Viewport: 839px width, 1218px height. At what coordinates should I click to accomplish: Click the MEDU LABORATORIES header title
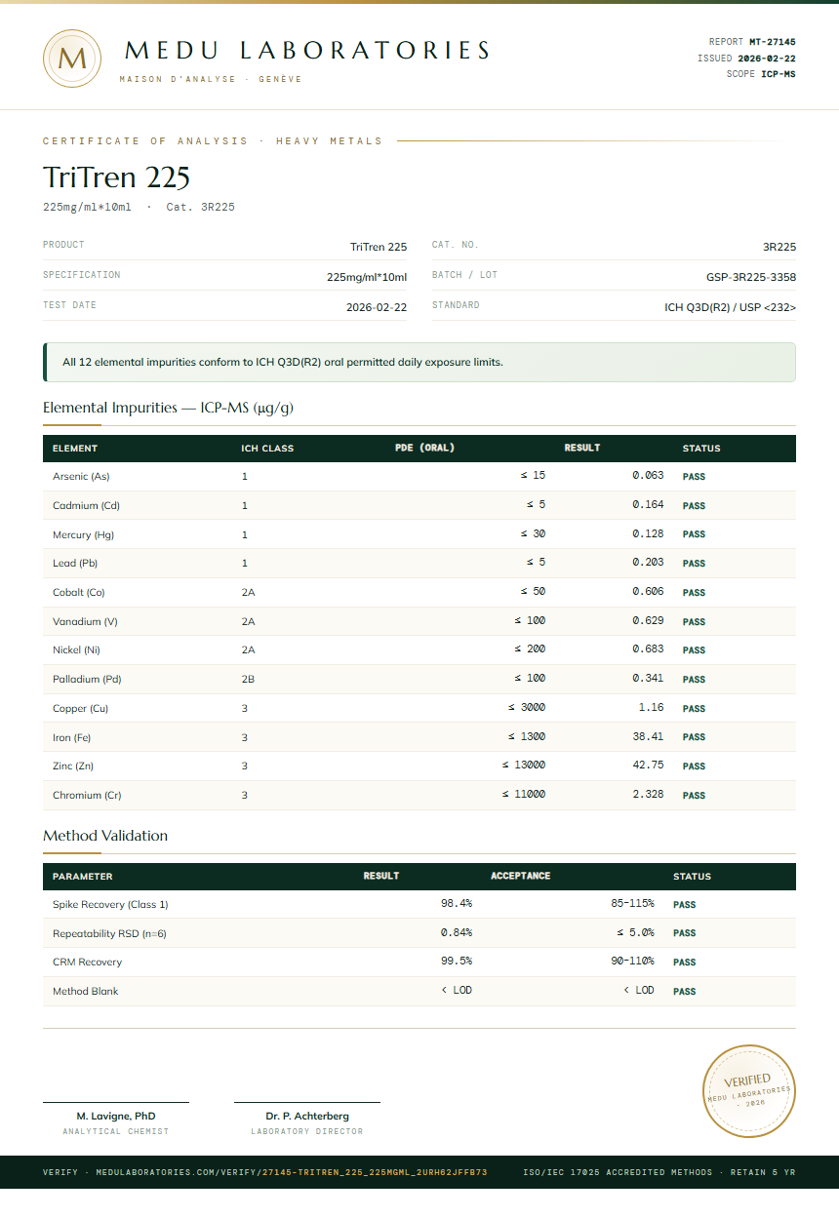point(307,51)
